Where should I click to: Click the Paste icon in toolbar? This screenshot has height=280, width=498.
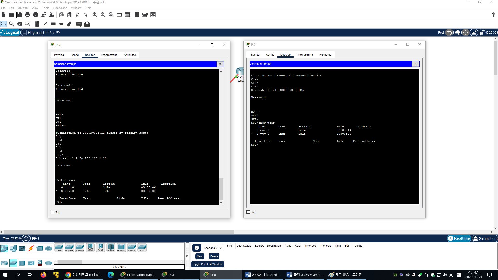pos(69,15)
